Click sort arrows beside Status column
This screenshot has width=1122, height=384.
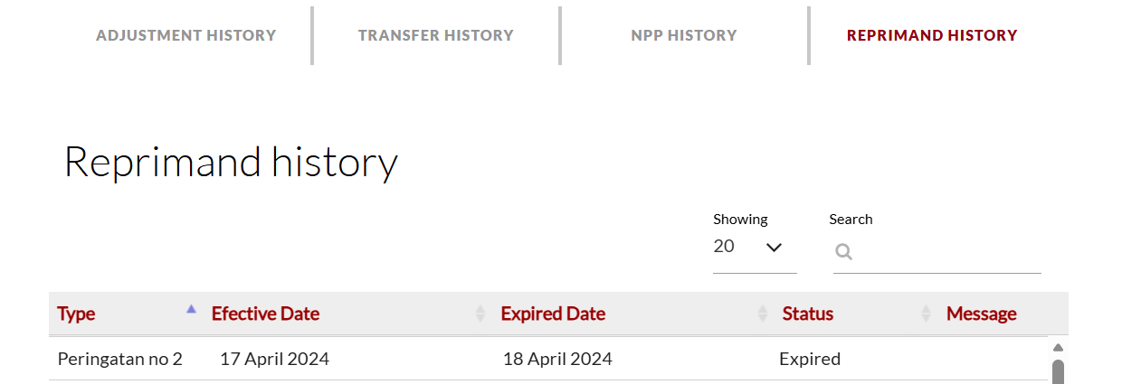(926, 314)
